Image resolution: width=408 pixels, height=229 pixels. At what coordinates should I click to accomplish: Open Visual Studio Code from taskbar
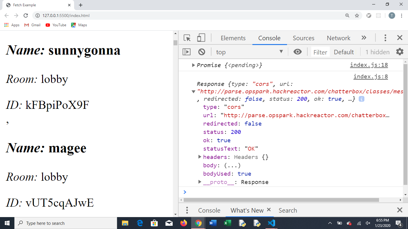click(272, 223)
